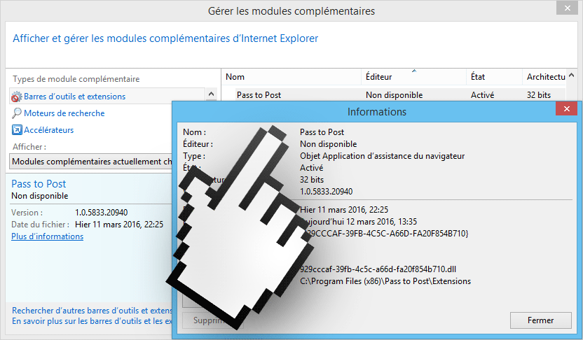Click the Accélérateurs arrow icon
Viewport: 583px width, 340px height.
(x=17, y=130)
